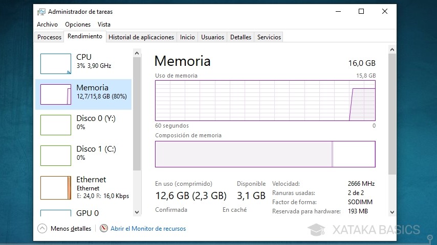
Task: Switch to the Historial de aplicaciones tab
Action: point(141,37)
